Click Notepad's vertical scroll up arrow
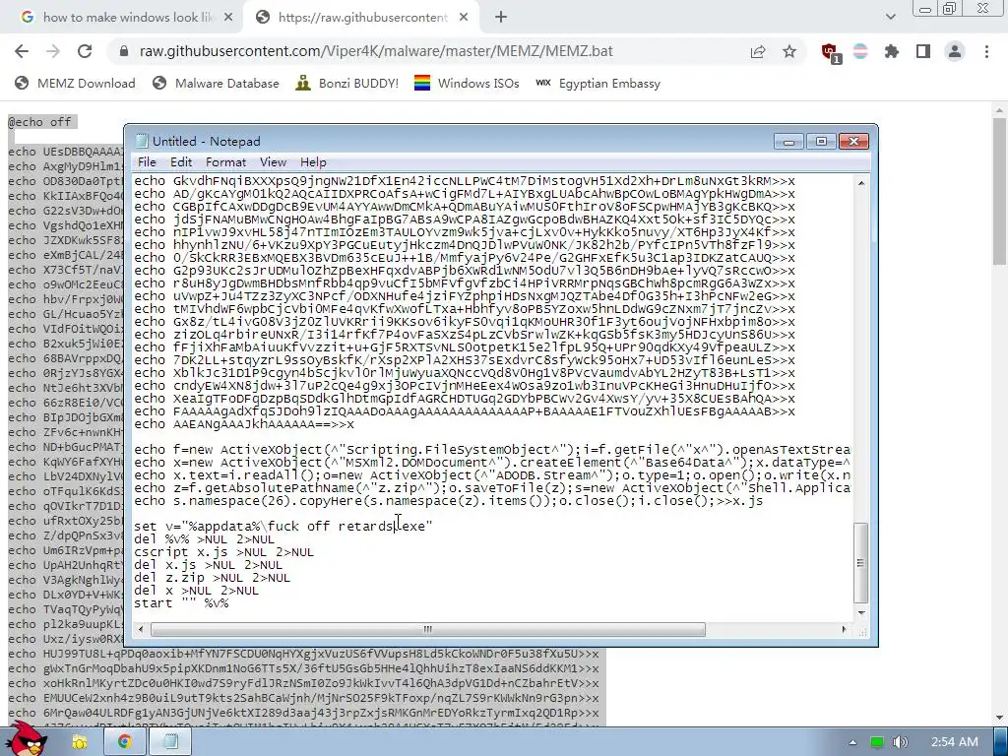The width and height of the screenshot is (1008, 756). pos(861,182)
